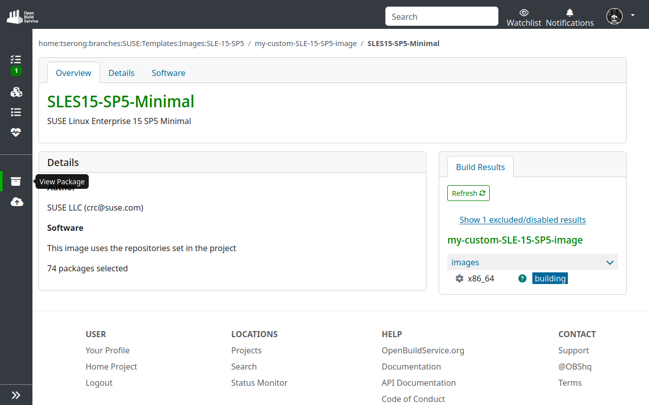
Task: Open the repositories list icon in sidebar
Action: click(x=16, y=112)
